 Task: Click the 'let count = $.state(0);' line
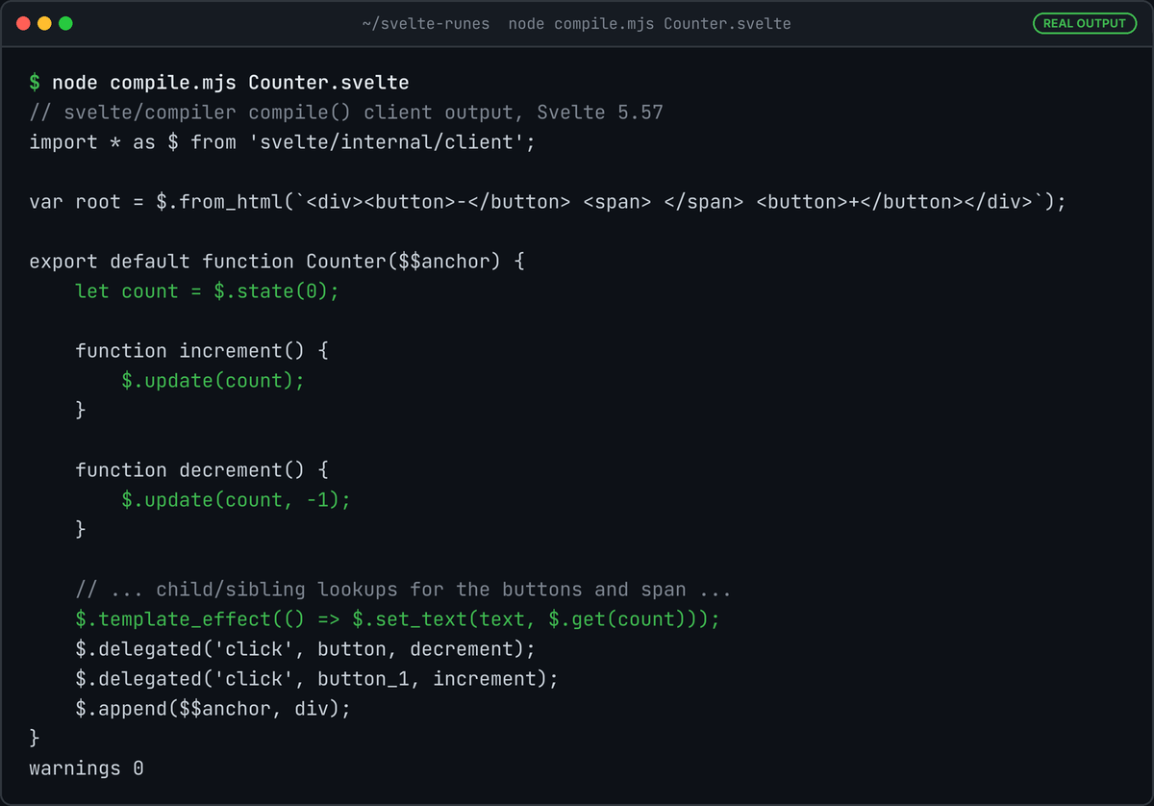coord(207,291)
